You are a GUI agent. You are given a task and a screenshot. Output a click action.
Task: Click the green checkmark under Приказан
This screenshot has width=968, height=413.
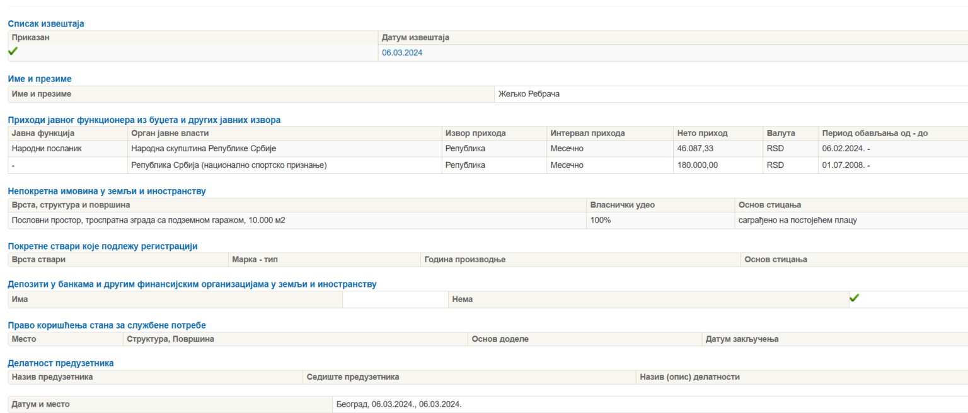coord(13,52)
